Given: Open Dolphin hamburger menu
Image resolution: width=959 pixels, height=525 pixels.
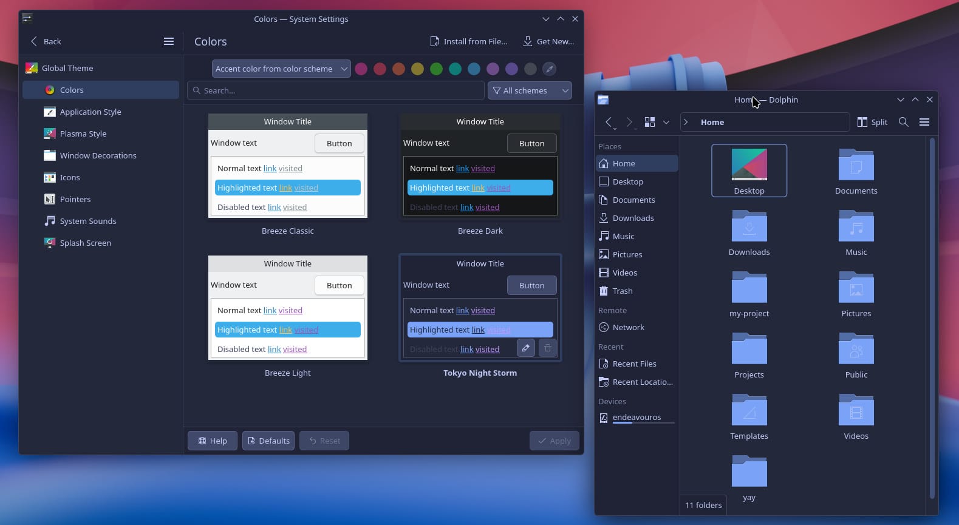Looking at the screenshot, I should [924, 122].
